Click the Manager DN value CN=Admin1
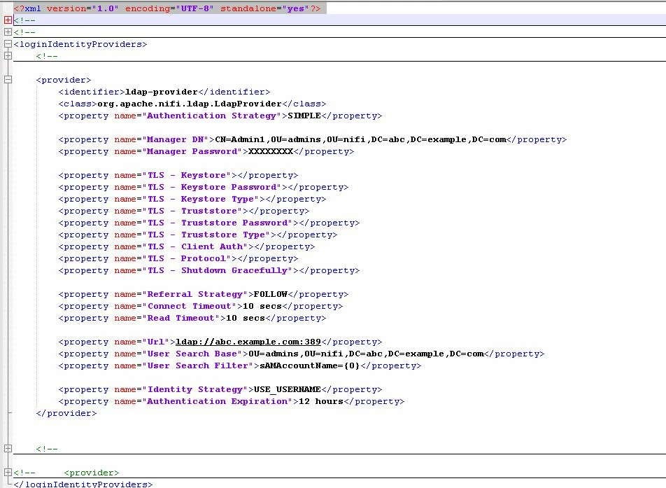This screenshot has width=666, height=488. [x=360, y=139]
